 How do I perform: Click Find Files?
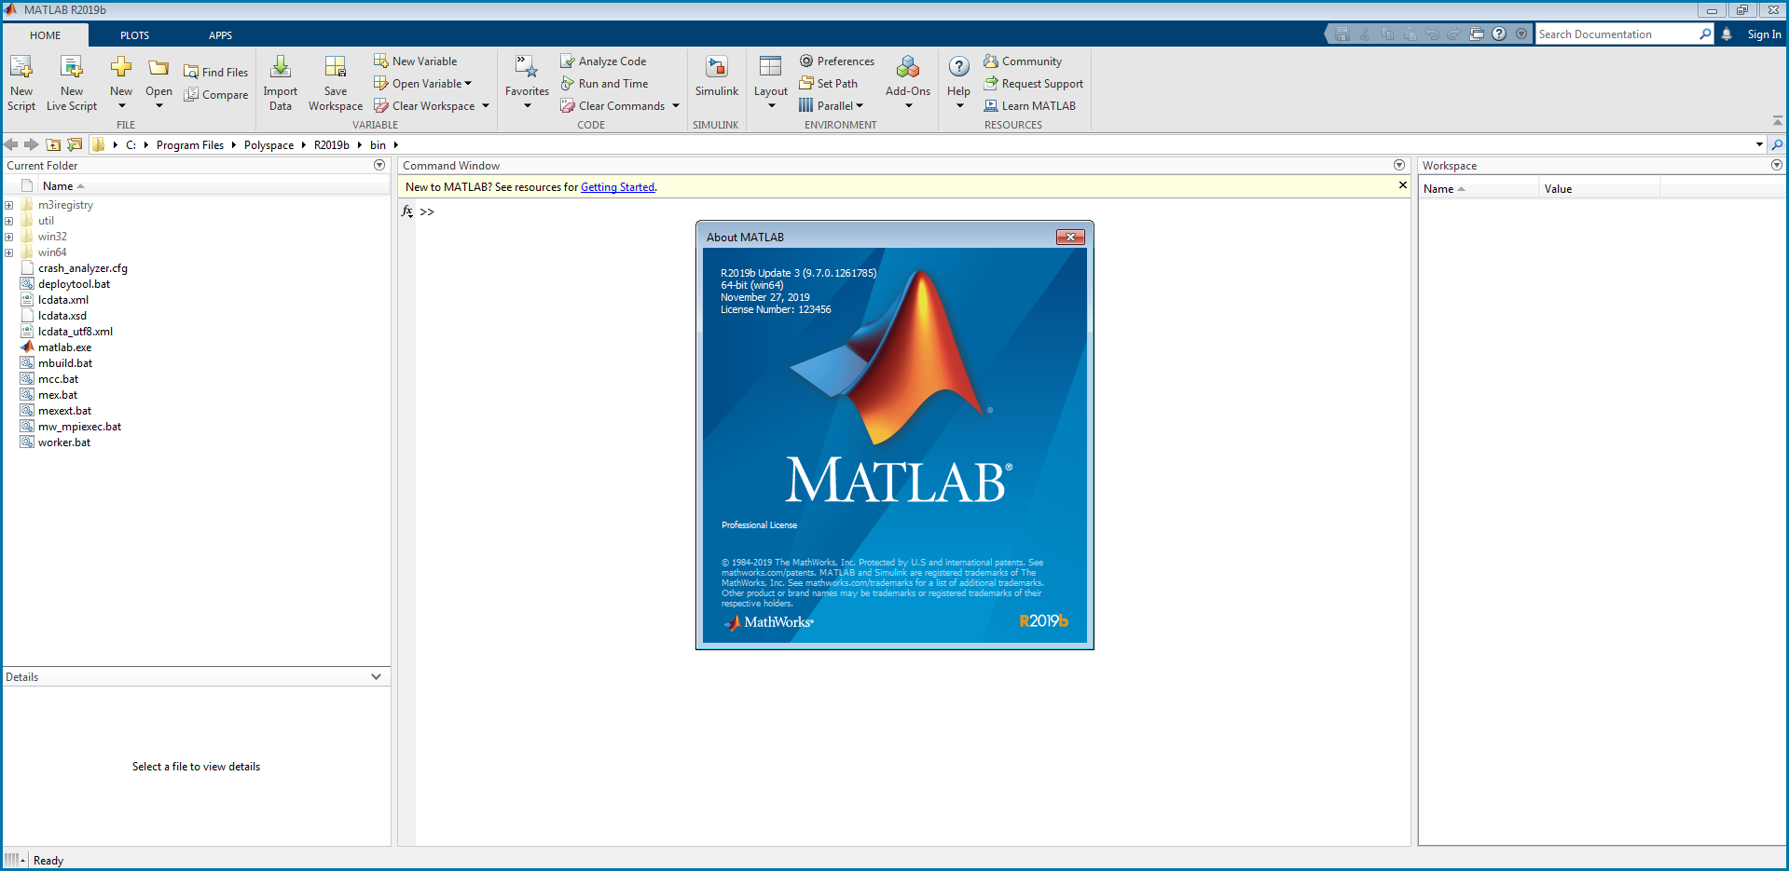pyautogui.click(x=216, y=72)
